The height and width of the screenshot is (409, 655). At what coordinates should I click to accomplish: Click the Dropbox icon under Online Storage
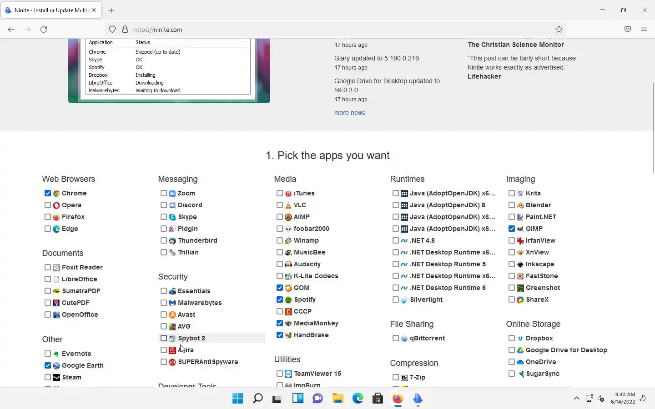[x=520, y=338]
